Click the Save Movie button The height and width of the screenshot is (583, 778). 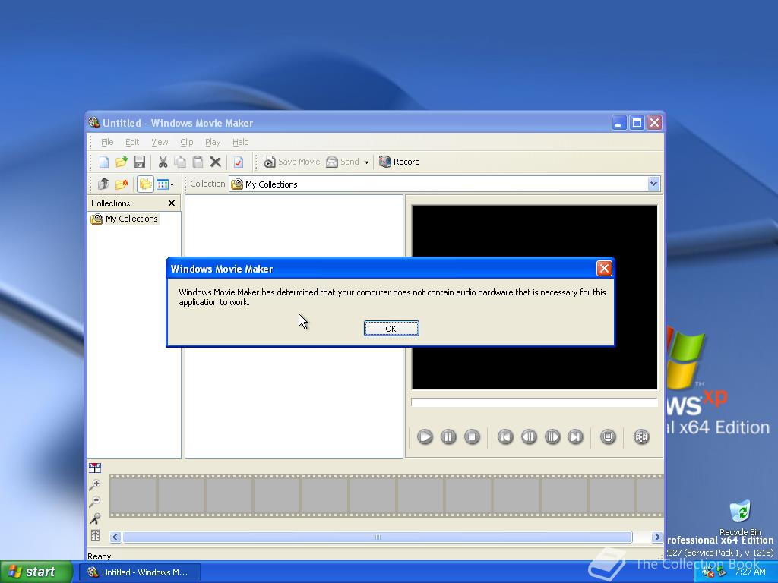pos(292,162)
